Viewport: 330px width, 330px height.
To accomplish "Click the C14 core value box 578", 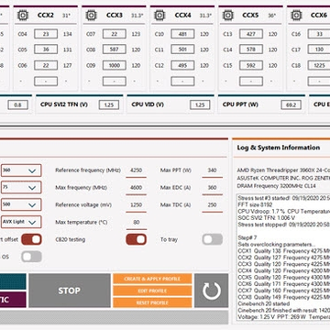I will [251, 49].
